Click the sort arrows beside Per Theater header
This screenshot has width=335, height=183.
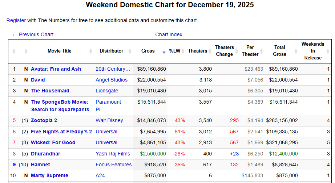pos(264,51)
